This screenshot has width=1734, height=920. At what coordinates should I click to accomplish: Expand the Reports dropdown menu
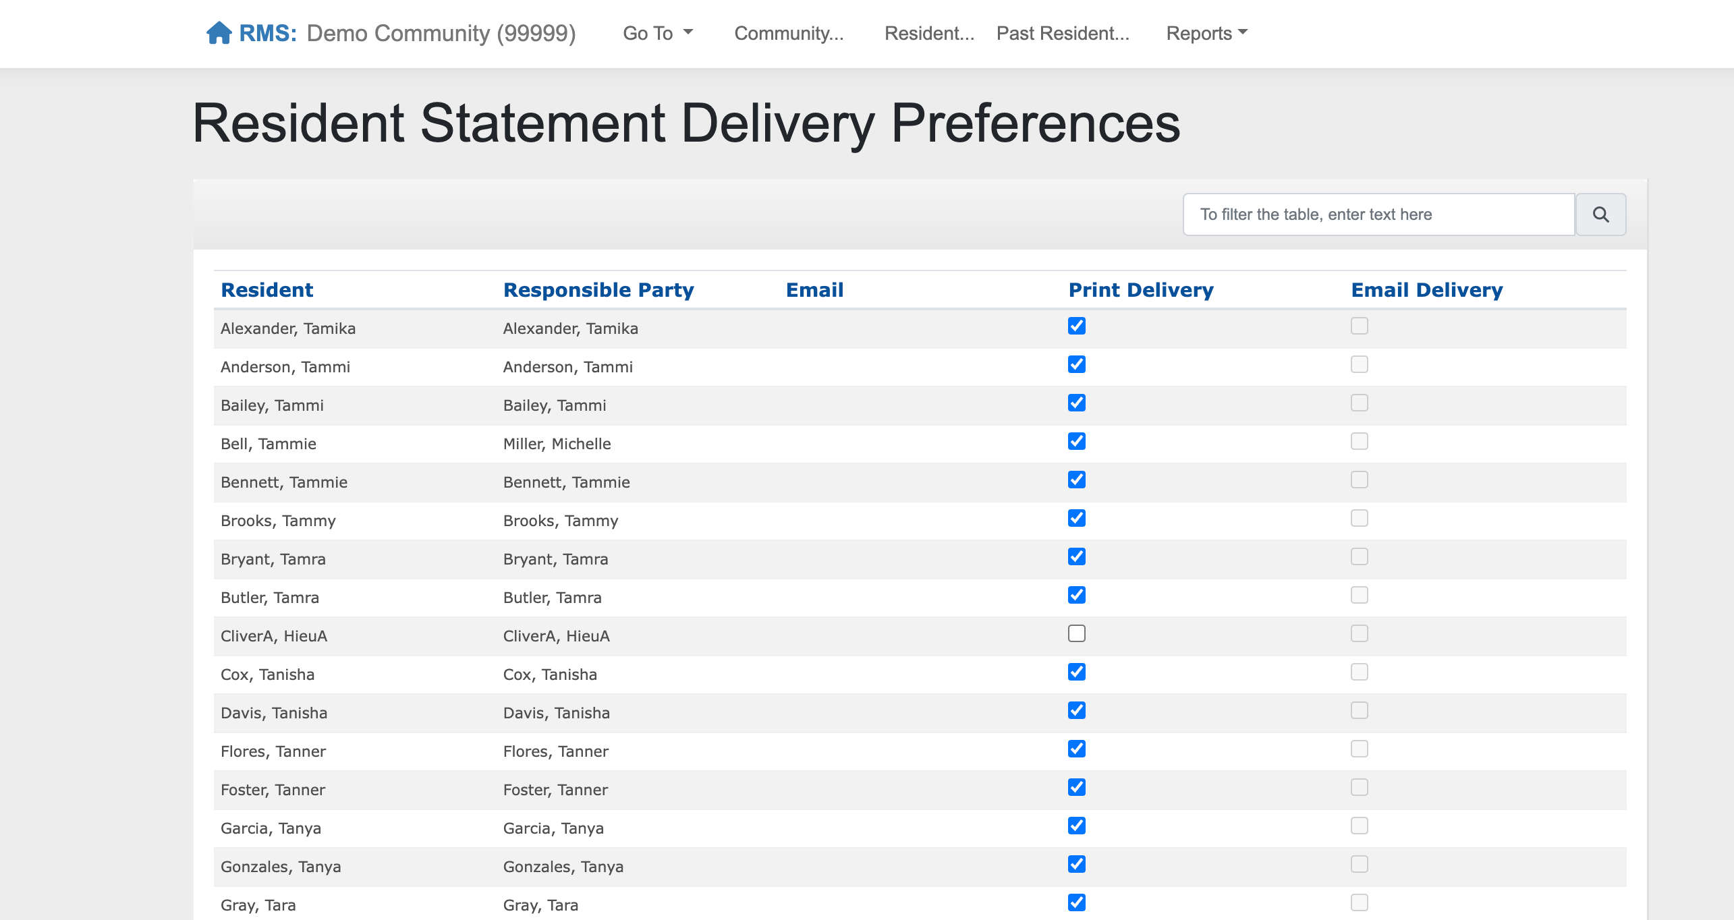click(1206, 33)
